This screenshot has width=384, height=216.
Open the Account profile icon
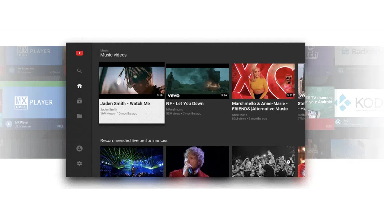pyautogui.click(x=79, y=148)
